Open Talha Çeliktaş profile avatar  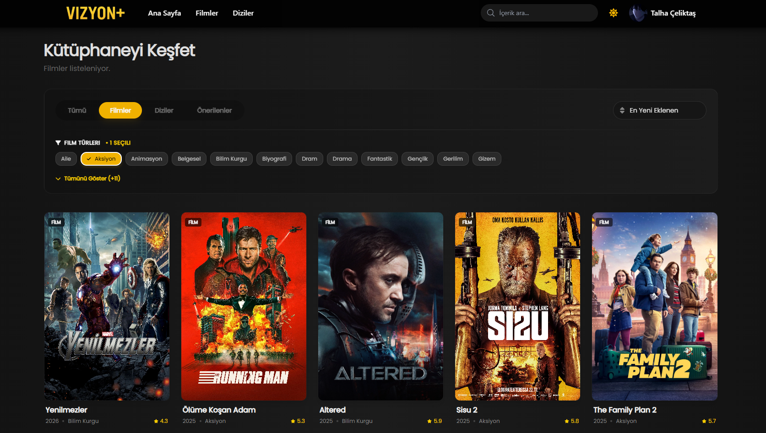(x=637, y=13)
